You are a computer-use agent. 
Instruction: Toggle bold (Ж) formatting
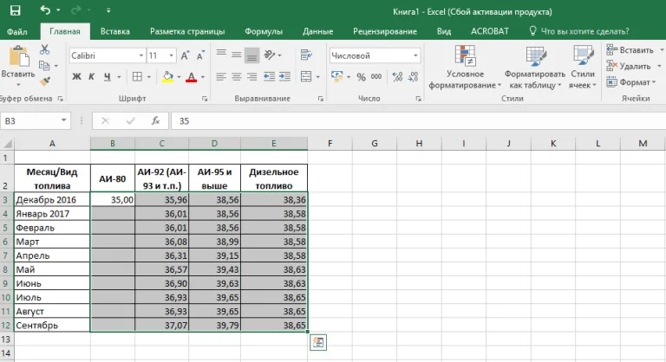[76, 77]
